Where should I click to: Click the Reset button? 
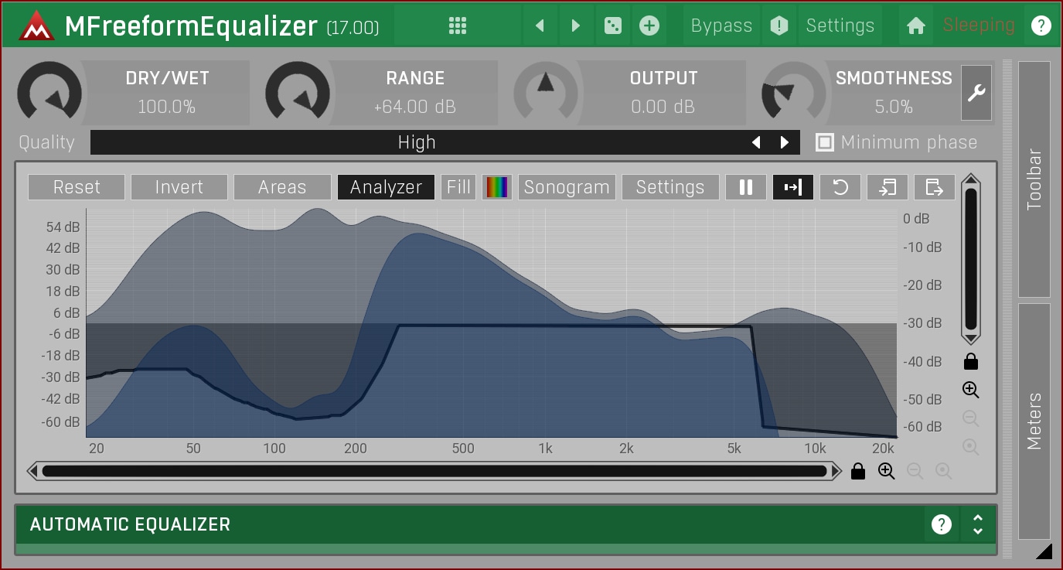(x=77, y=187)
